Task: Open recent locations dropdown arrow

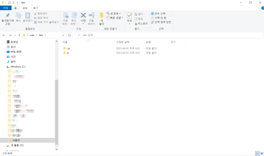Action: coord(15,35)
